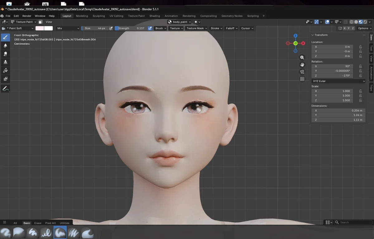The width and height of the screenshot is (374, 239).
Task: Open the Tripo sidebar tab
Action: (x=371, y=88)
